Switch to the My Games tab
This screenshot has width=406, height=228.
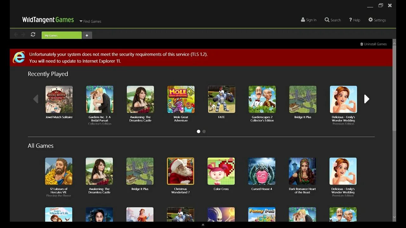click(x=62, y=35)
